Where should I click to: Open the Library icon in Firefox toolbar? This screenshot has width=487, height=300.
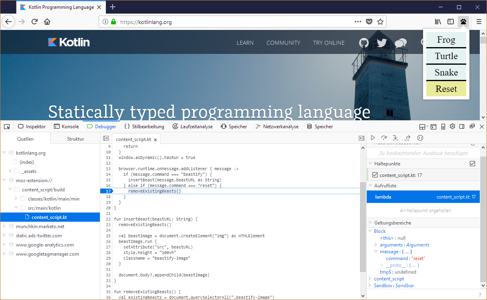(x=438, y=22)
